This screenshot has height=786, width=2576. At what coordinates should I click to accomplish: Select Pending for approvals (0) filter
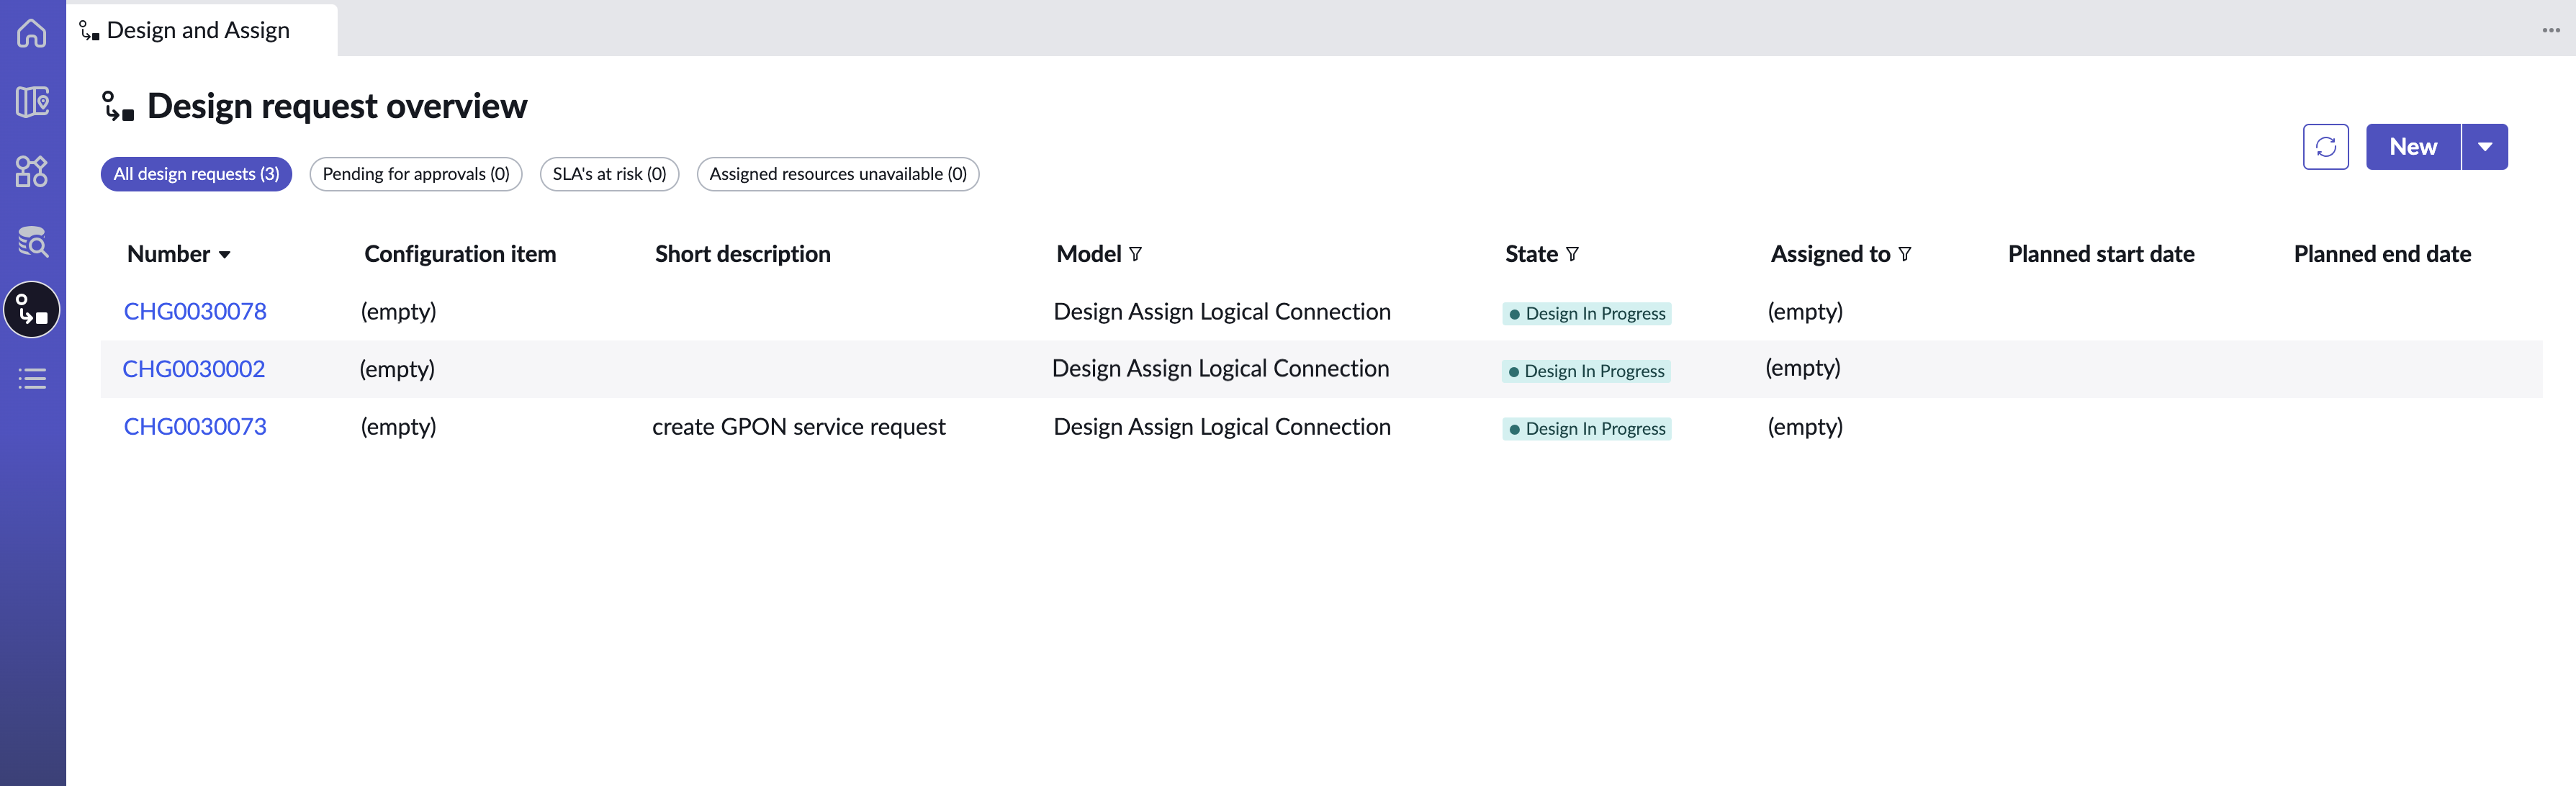click(x=416, y=174)
